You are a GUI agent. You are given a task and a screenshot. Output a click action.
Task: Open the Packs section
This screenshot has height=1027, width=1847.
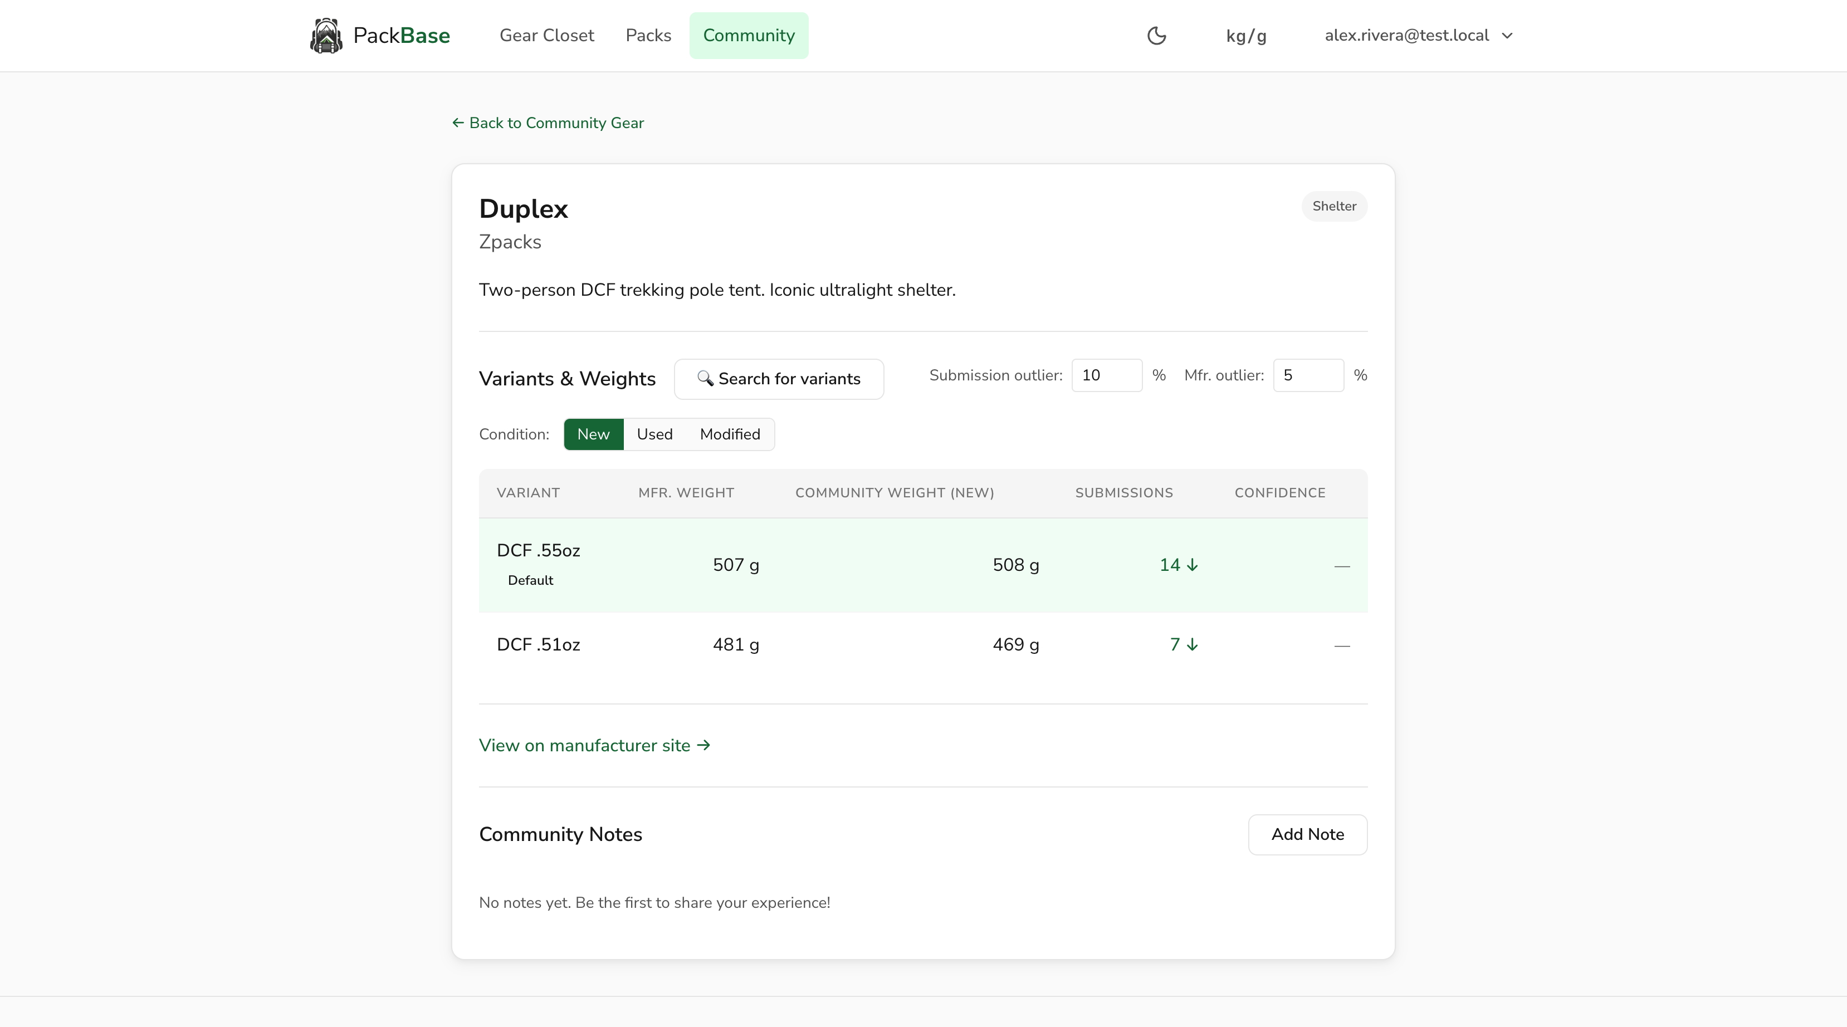point(647,35)
